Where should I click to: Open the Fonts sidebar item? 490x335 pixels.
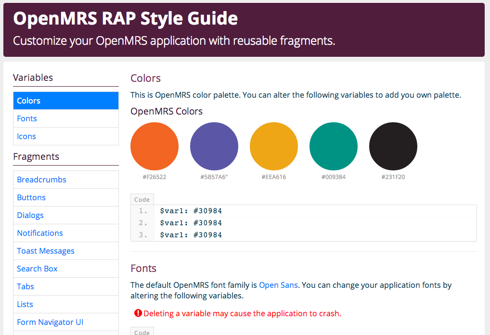point(66,118)
